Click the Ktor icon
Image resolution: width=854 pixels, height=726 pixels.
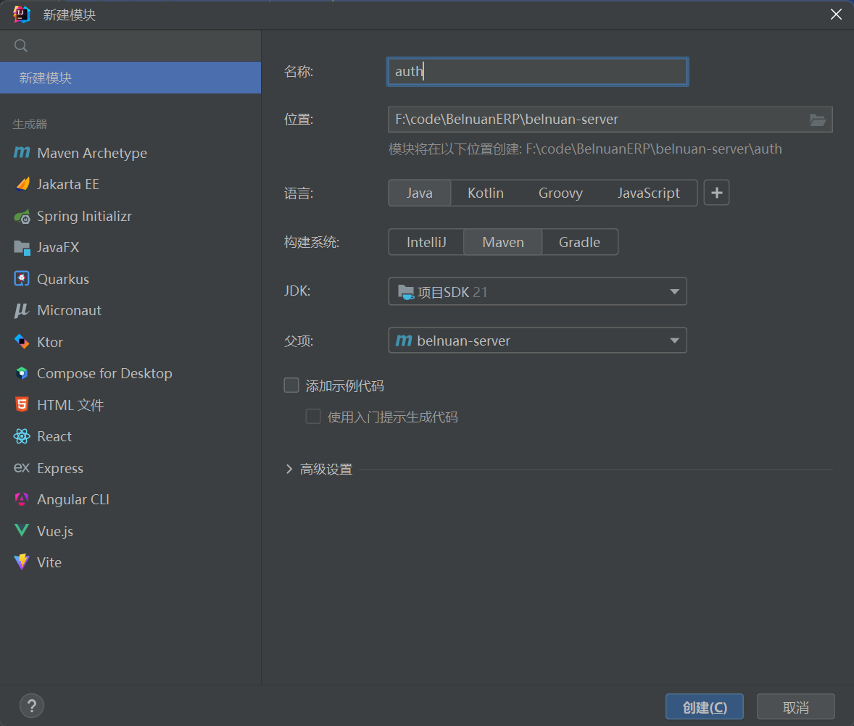[x=22, y=342]
